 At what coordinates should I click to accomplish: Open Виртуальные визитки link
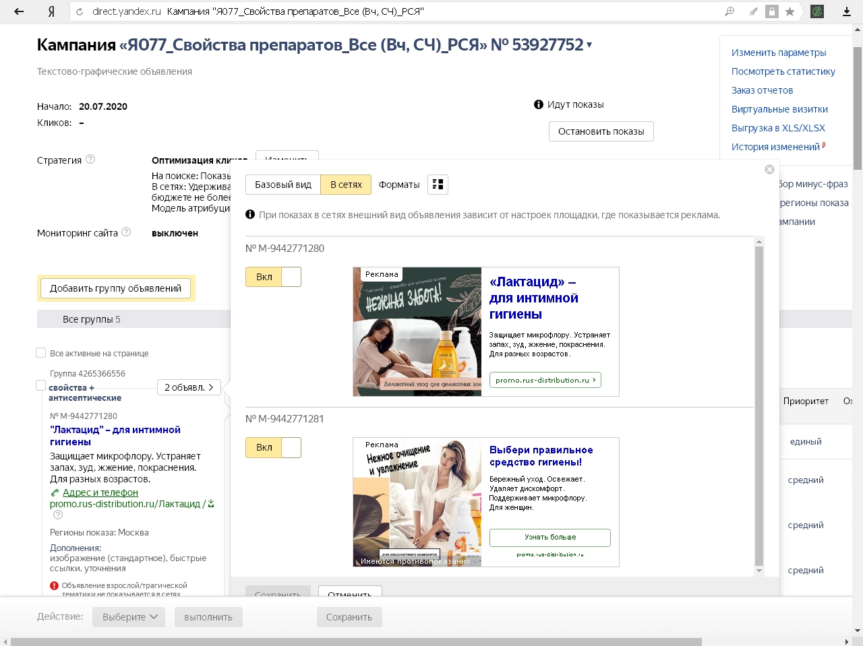click(x=780, y=109)
